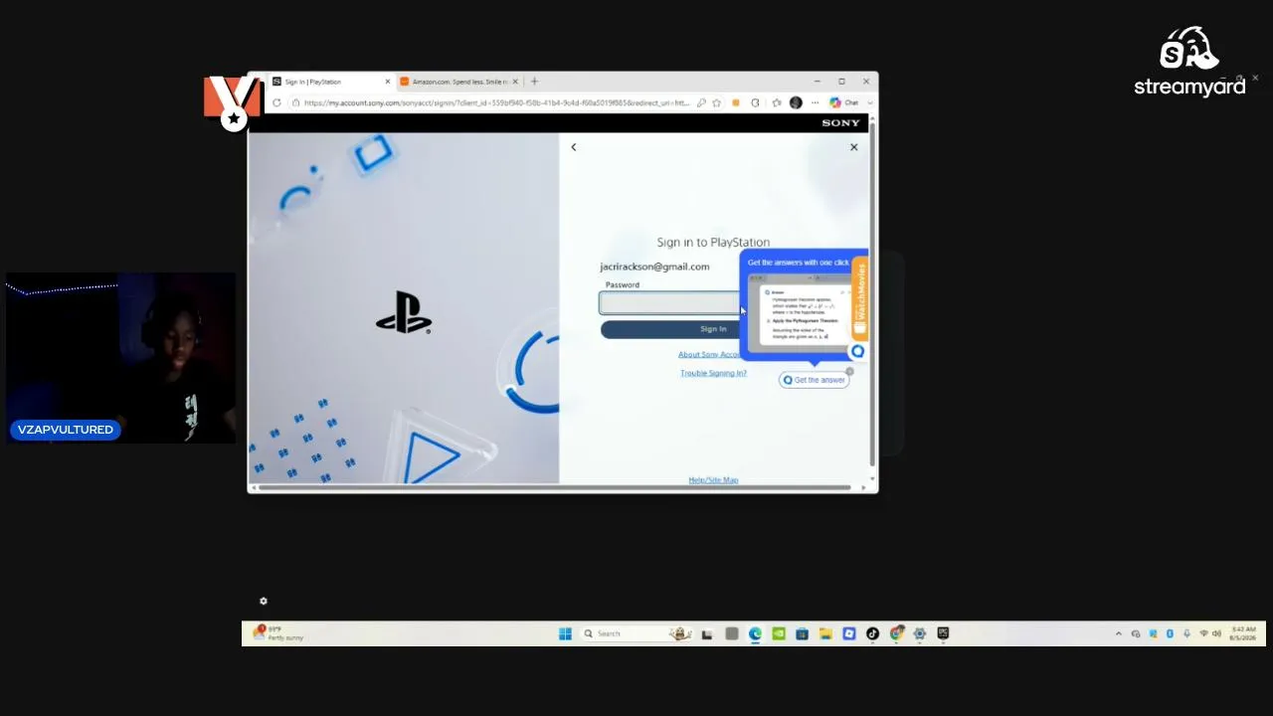Switch to the Sign In | PlayStation tab

331,82
